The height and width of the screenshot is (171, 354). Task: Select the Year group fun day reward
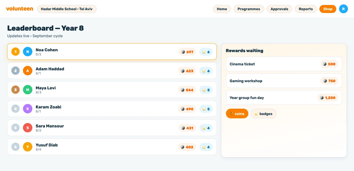[x=284, y=98]
